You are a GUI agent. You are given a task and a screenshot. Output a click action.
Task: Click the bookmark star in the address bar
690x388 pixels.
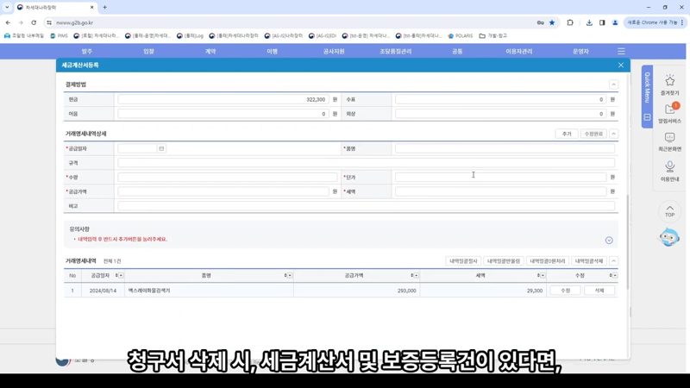[x=552, y=22]
